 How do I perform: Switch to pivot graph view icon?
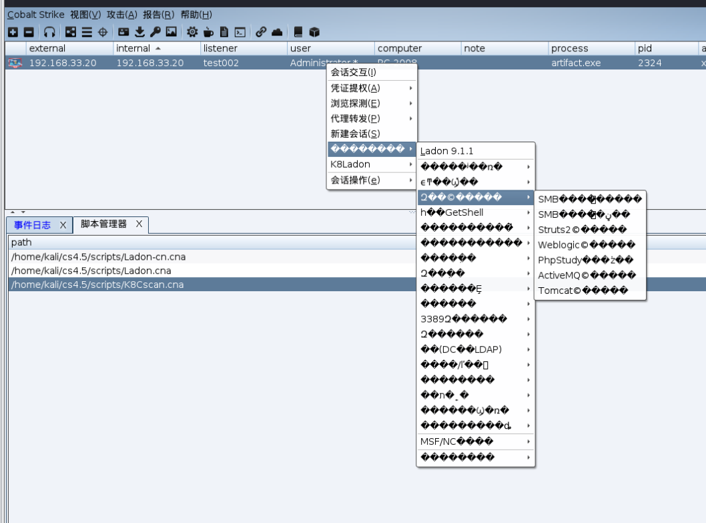tap(71, 32)
